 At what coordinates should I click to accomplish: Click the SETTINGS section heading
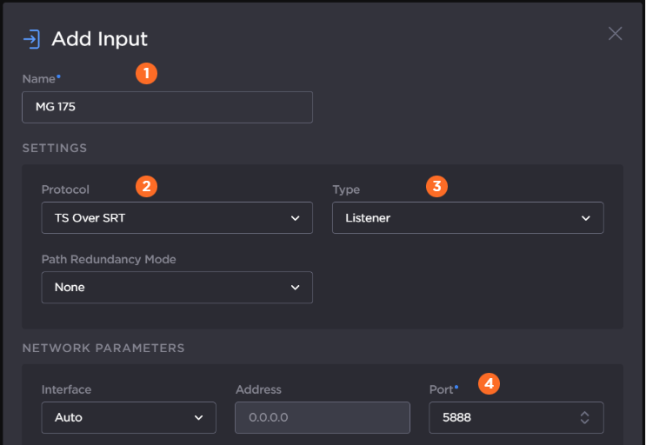tap(55, 148)
